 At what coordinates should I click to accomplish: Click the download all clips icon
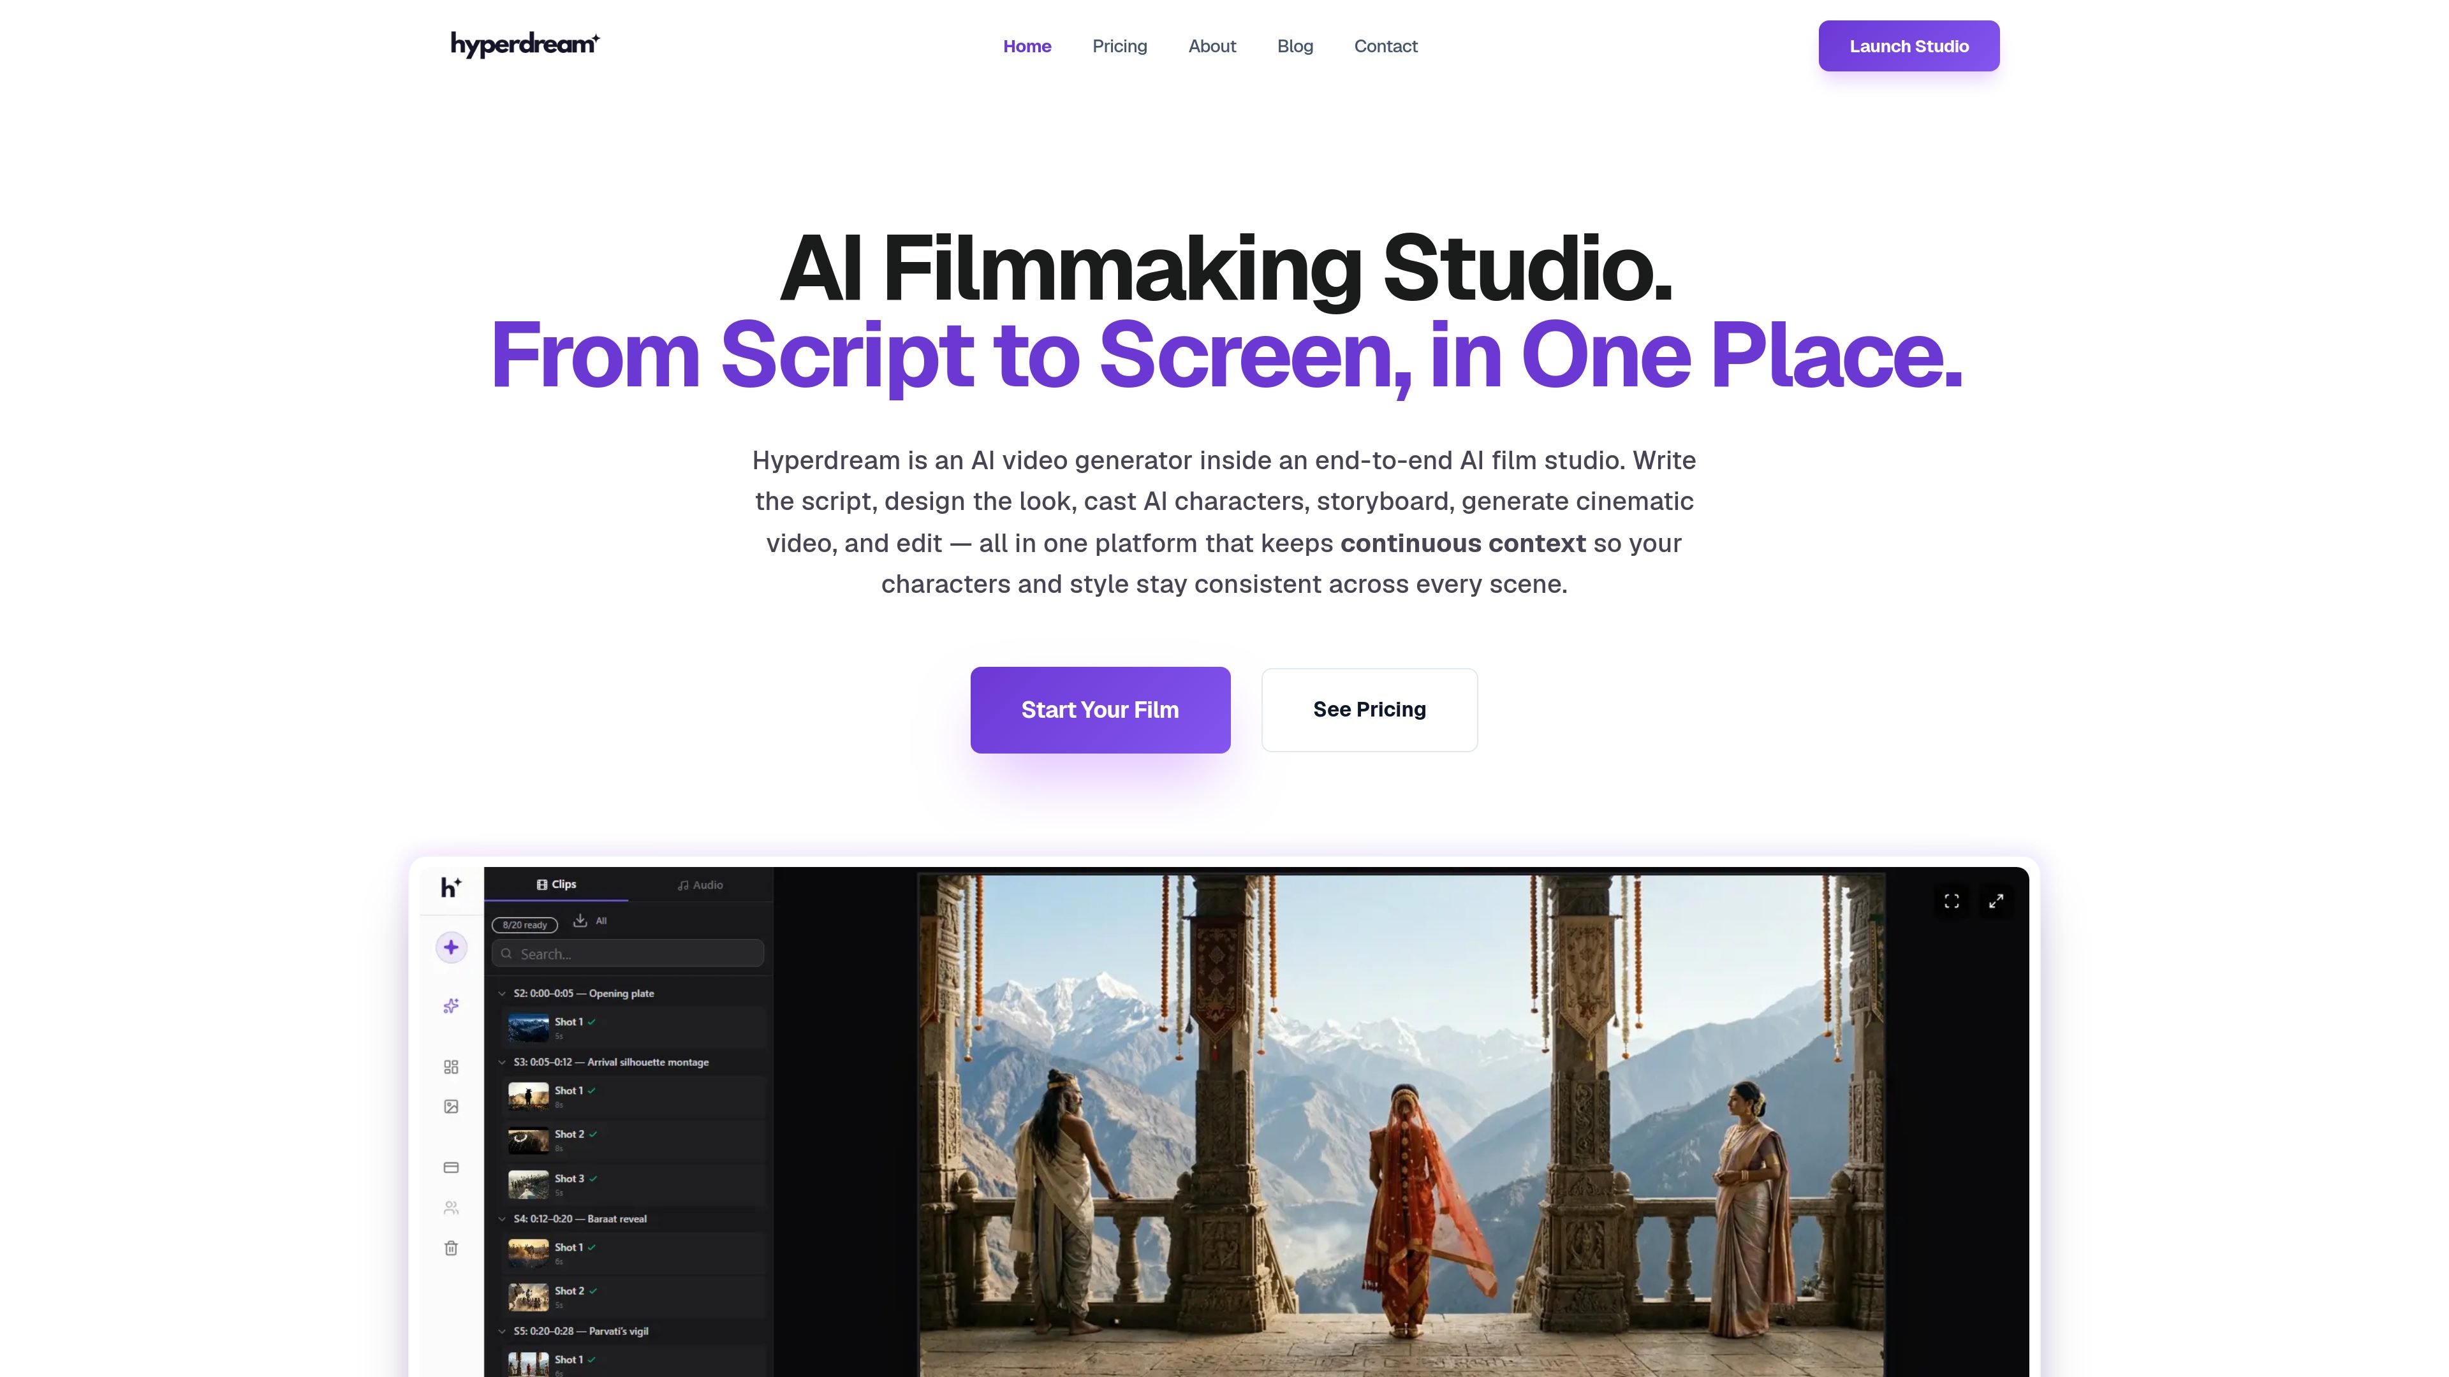tap(580, 921)
